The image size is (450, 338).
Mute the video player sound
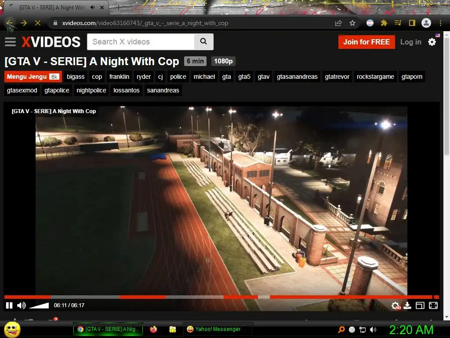tap(21, 305)
